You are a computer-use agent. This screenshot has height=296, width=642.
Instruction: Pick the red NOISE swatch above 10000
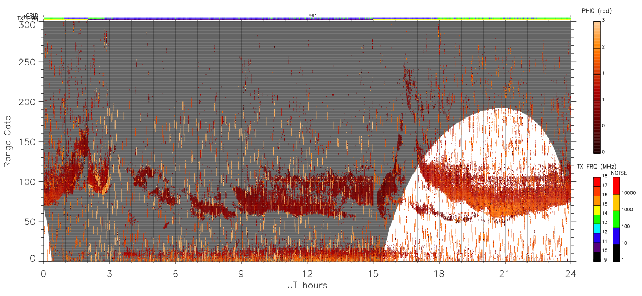point(616,185)
